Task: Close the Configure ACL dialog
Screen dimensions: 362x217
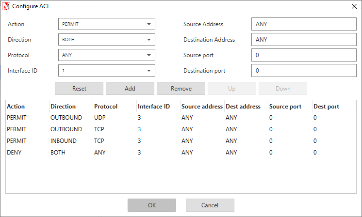Action: coord(353,7)
